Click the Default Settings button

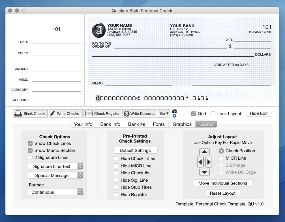click(135, 150)
